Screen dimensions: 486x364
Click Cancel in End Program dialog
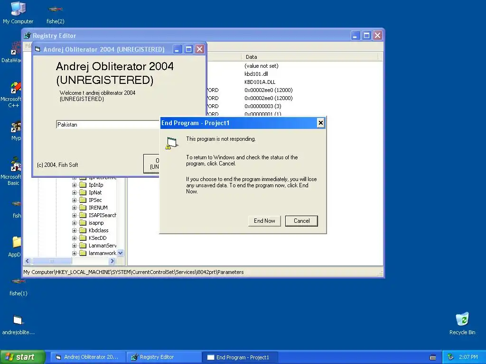pos(301,221)
